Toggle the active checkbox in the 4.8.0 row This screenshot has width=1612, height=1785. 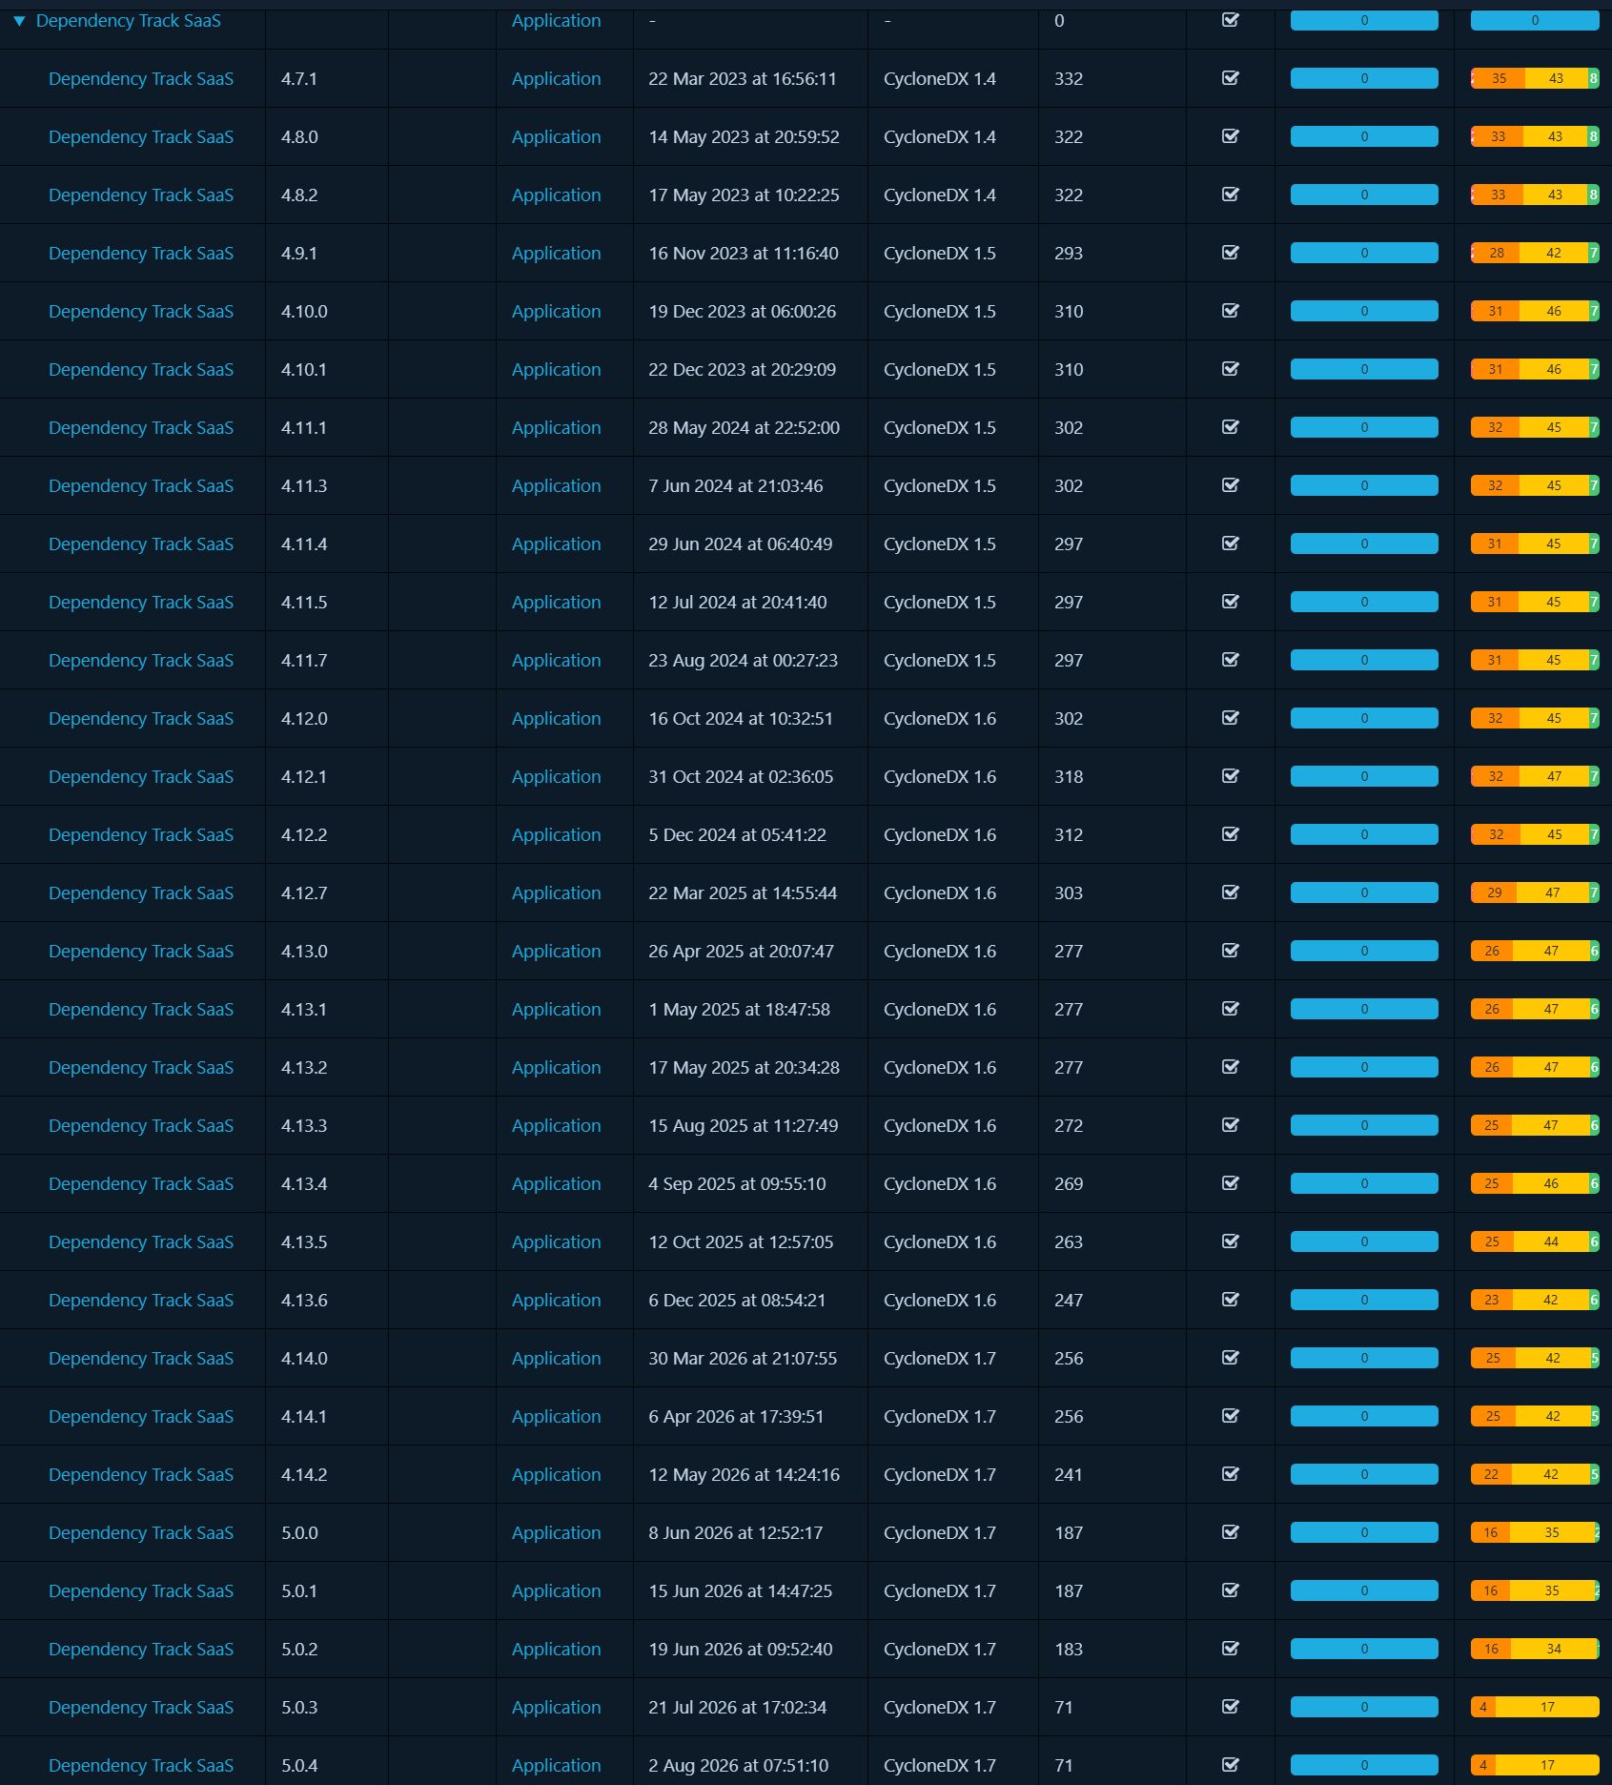pos(1231,136)
